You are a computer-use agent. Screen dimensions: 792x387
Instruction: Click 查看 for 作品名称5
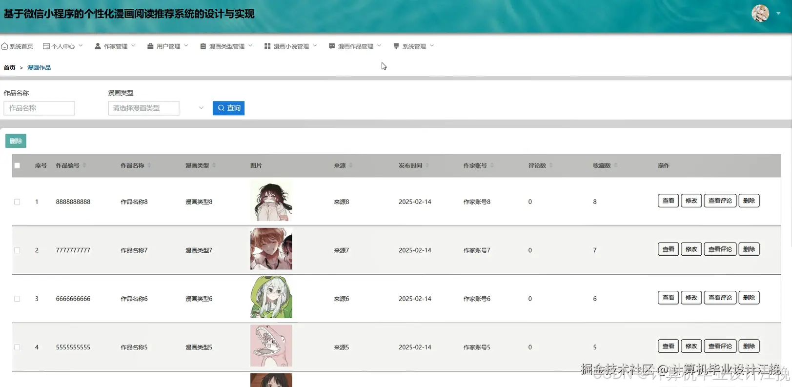[668, 346]
